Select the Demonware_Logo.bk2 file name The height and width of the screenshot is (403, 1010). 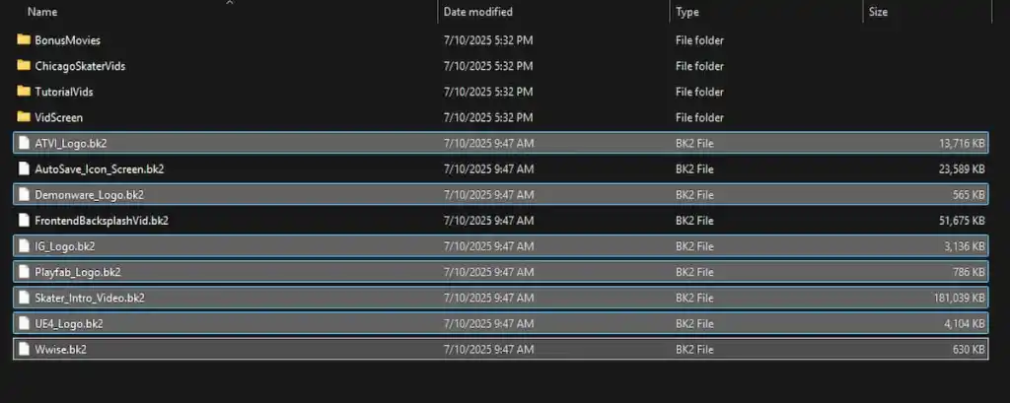coord(89,194)
